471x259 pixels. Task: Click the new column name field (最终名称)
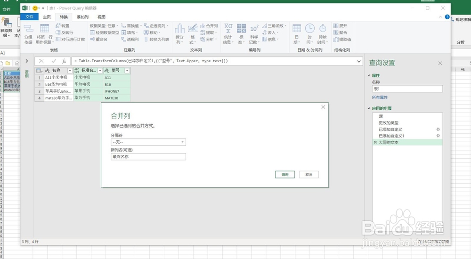coord(148,156)
